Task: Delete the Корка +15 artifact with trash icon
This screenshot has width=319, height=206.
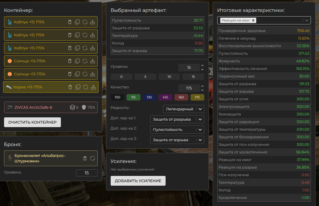Action: (70, 87)
